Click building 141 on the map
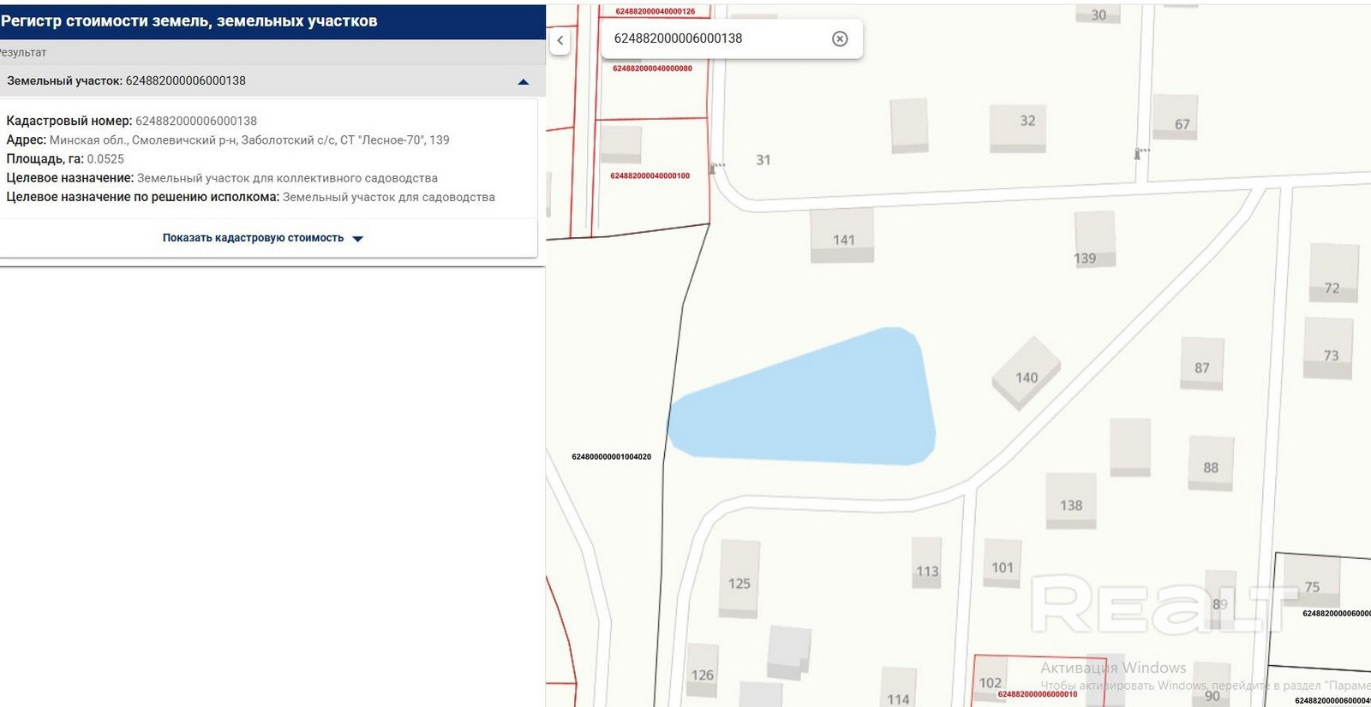This screenshot has height=707, width=1371. [x=842, y=235]
